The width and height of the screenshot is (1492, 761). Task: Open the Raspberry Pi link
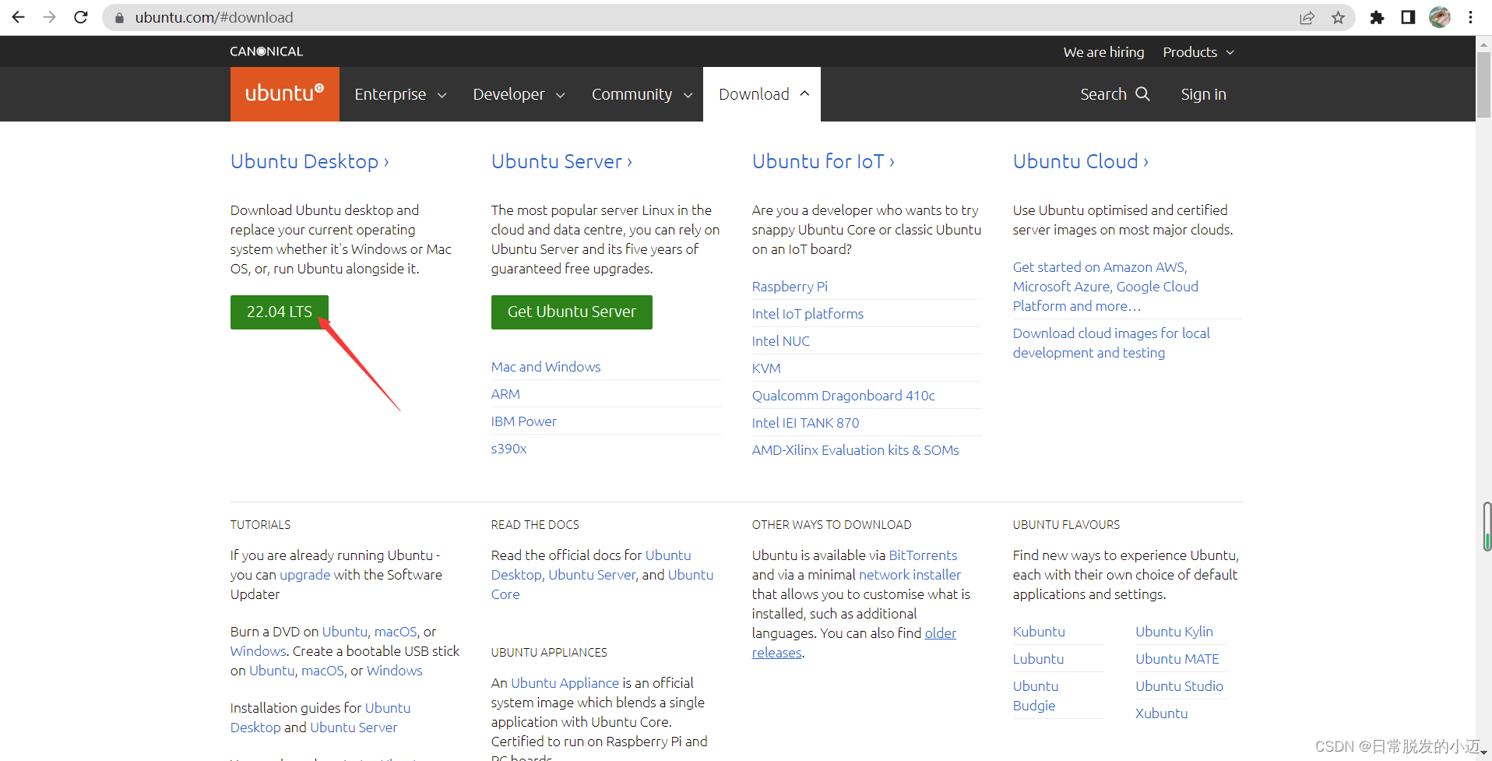pyautogui.click(x=790, y=287)
